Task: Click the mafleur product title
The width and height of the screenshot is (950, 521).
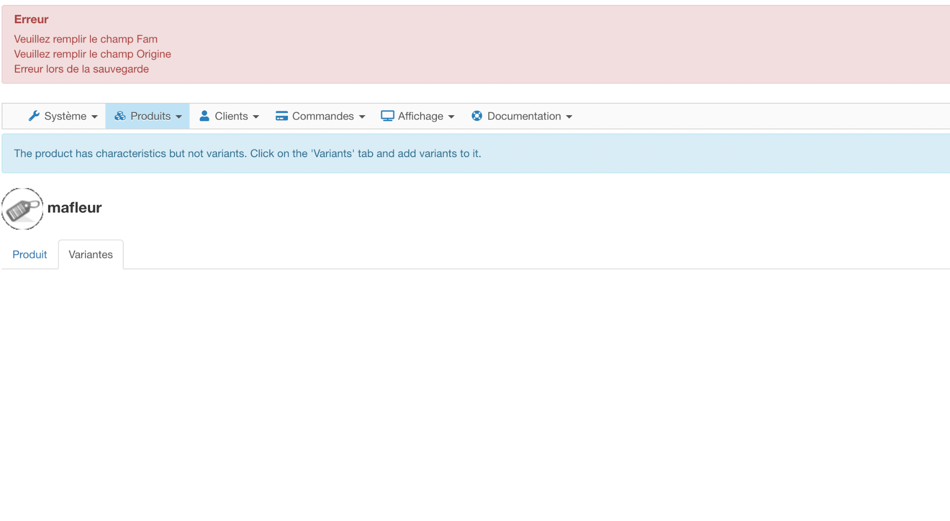Action: pyautogui.click(x=74, y=208)
